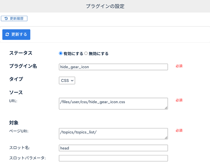Viewport: 210px width, 168px height.
Task: Click the resize grip of the ページURI textarea
Action: point(166,138)
